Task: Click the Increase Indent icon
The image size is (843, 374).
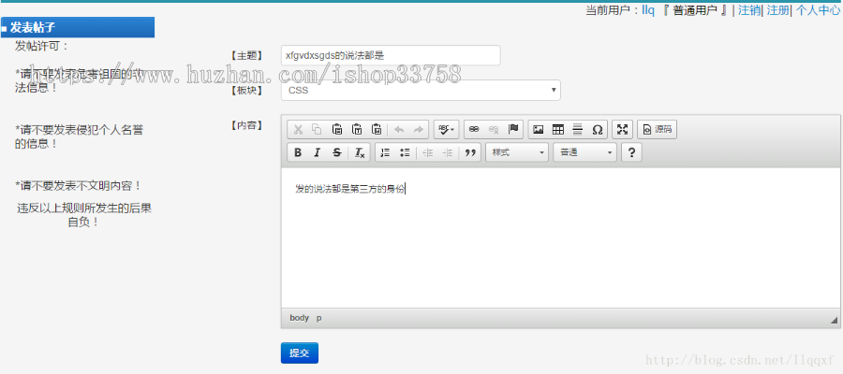Action: point(448,153)
